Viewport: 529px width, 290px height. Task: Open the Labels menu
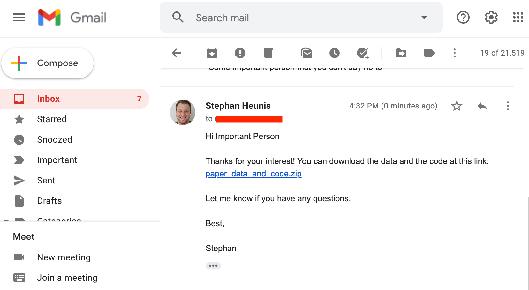point(429,53)
